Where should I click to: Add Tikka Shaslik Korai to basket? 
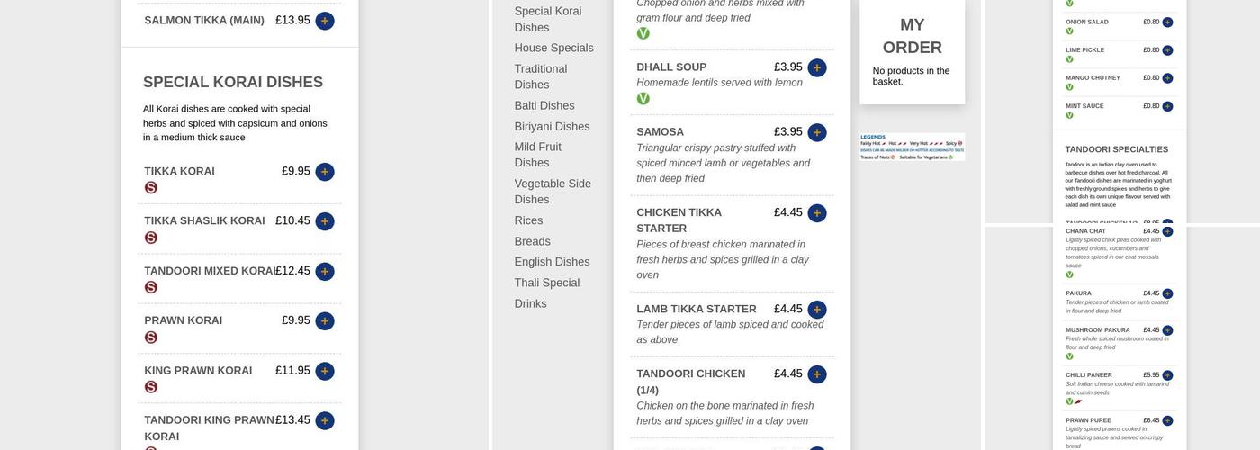(x=325, y=221)
